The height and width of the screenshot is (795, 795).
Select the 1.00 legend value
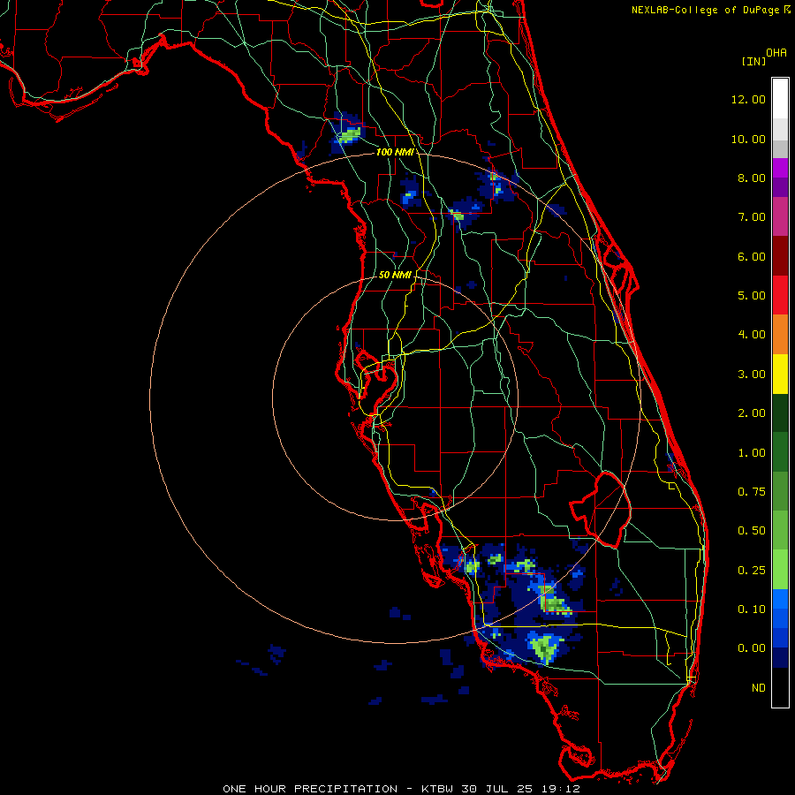pos(752,453)
